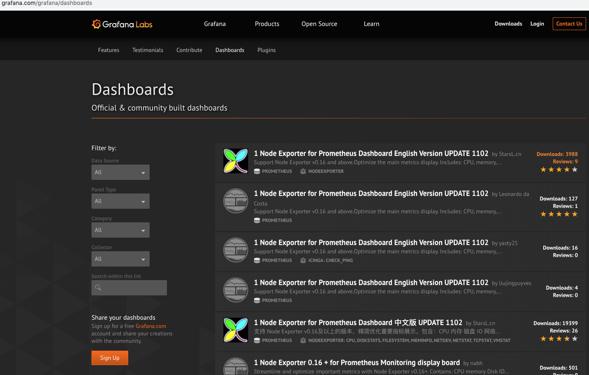Click the Contact Us button
Image resolution: width=589 pixels, height=375 pixels.
coord(569,24)
